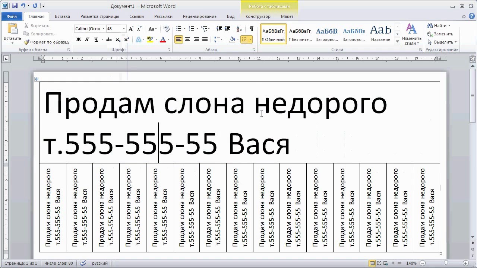Increase font size with Grow Font
This screenshot has width=477, height=268.
click(x=131, y=29)
